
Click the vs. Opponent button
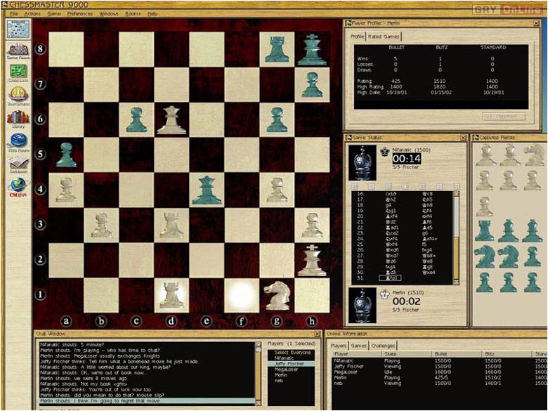(x=504, y=117)
